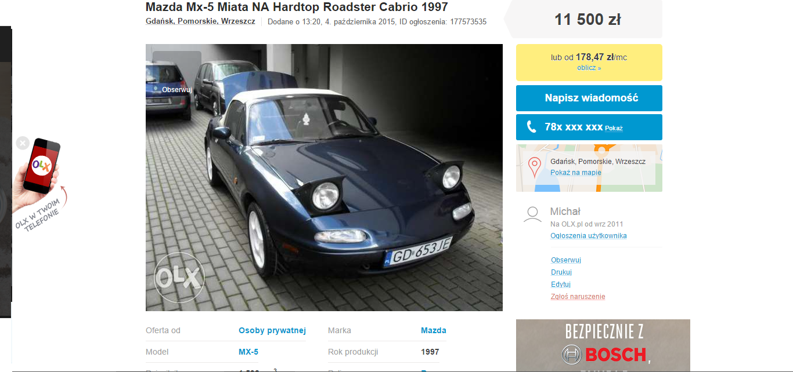Click Napisz wiadomość button
Viewport: 793px width, 372px height.
point(589,98)
